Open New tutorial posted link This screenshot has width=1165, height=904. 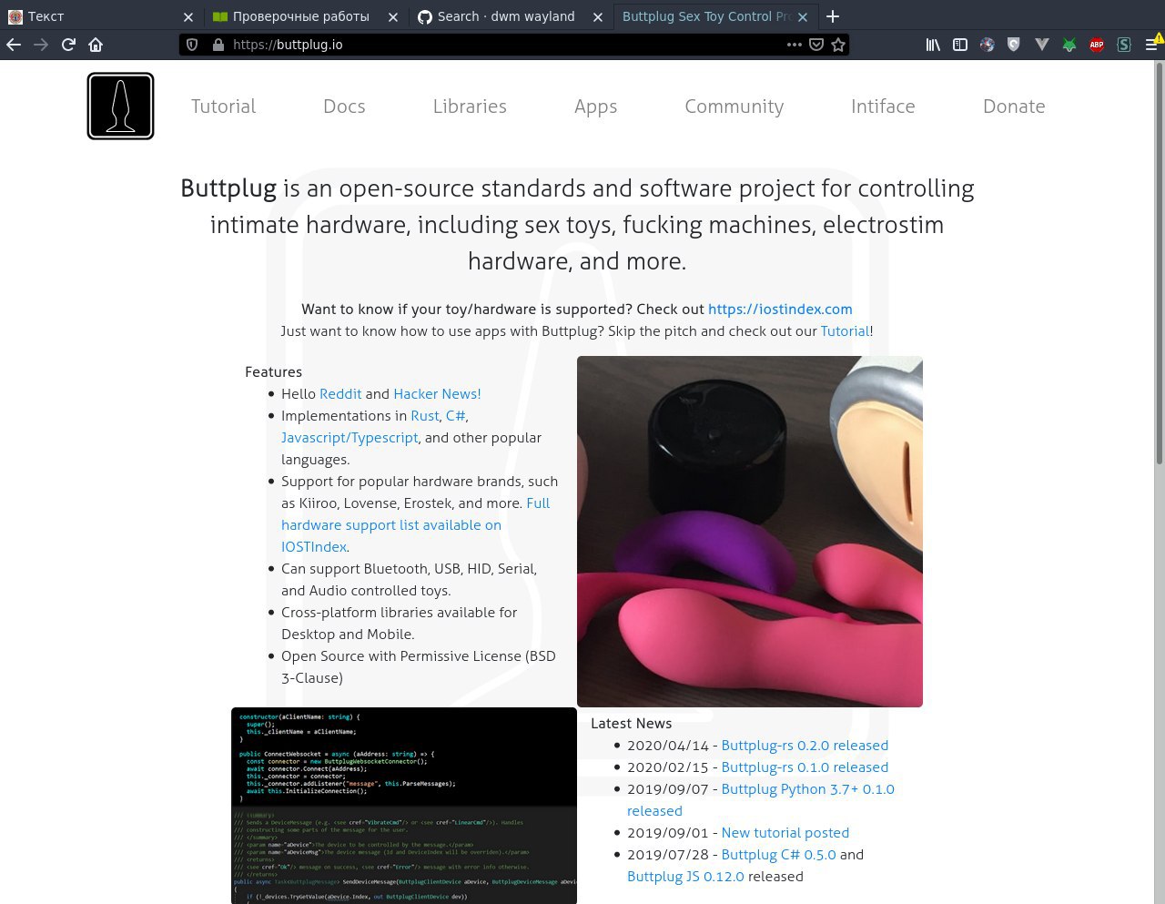785,833
